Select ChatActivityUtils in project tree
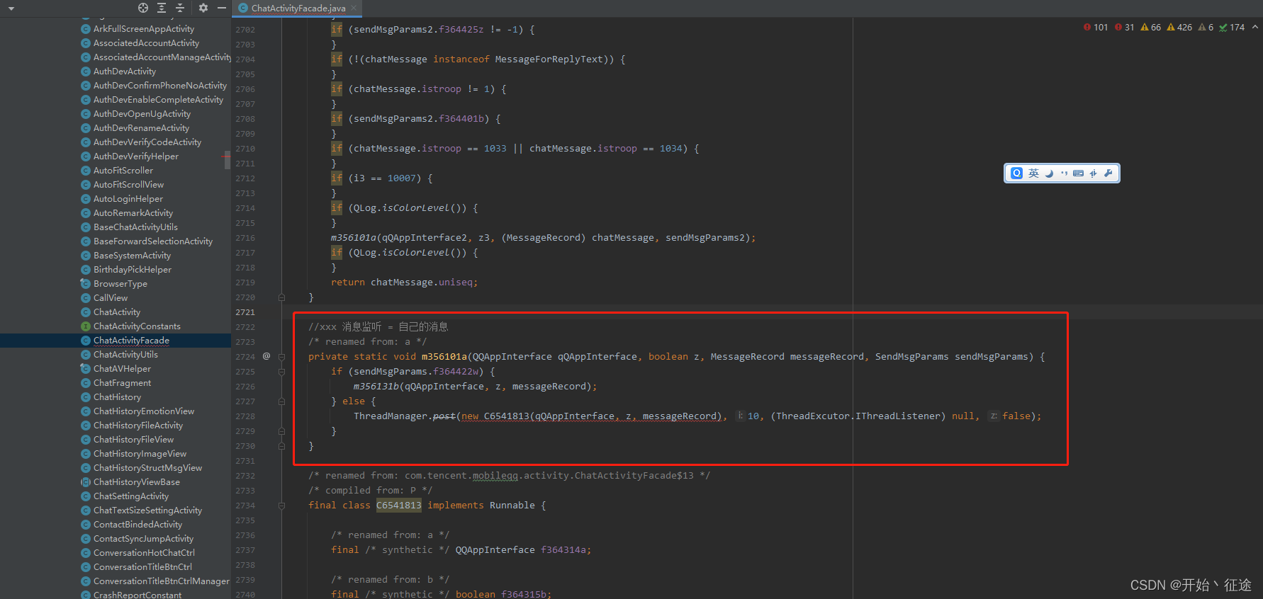The width and height of the screenshot is (1263, 599). pyautogui.click(x=125, y=355)
